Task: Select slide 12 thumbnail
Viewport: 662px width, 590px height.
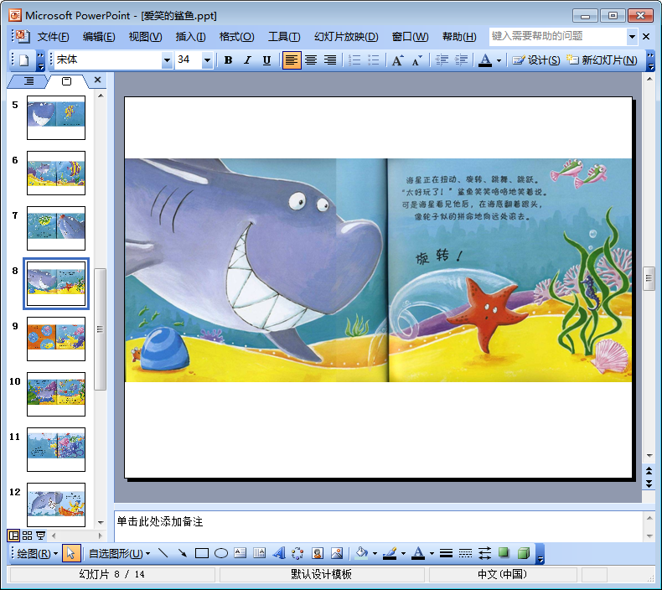Action: [56, 505]
